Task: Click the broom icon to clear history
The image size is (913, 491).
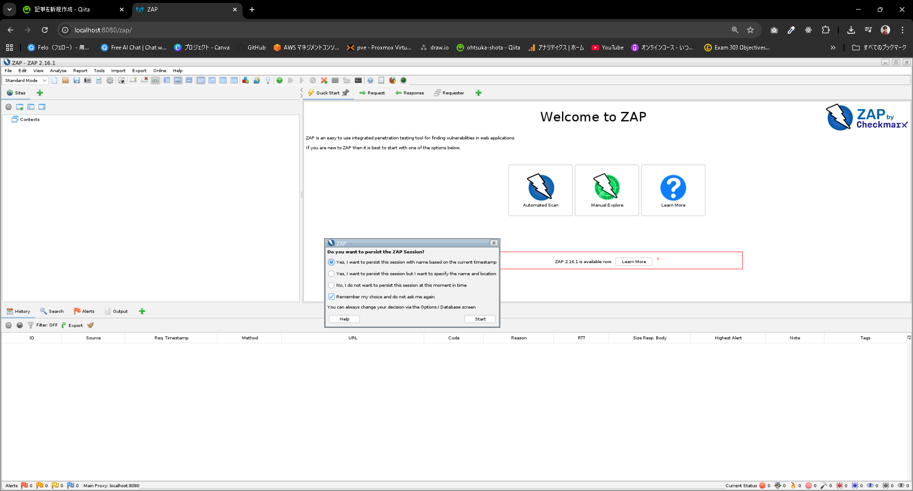Action: [90, 325]
